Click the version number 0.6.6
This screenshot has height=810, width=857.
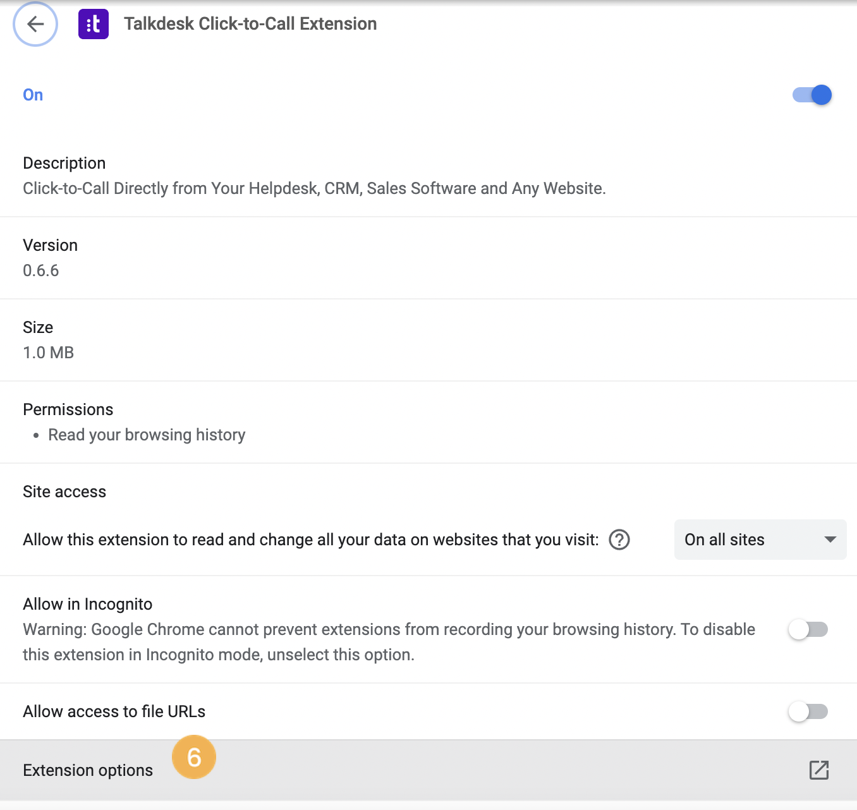pos(41,270)
